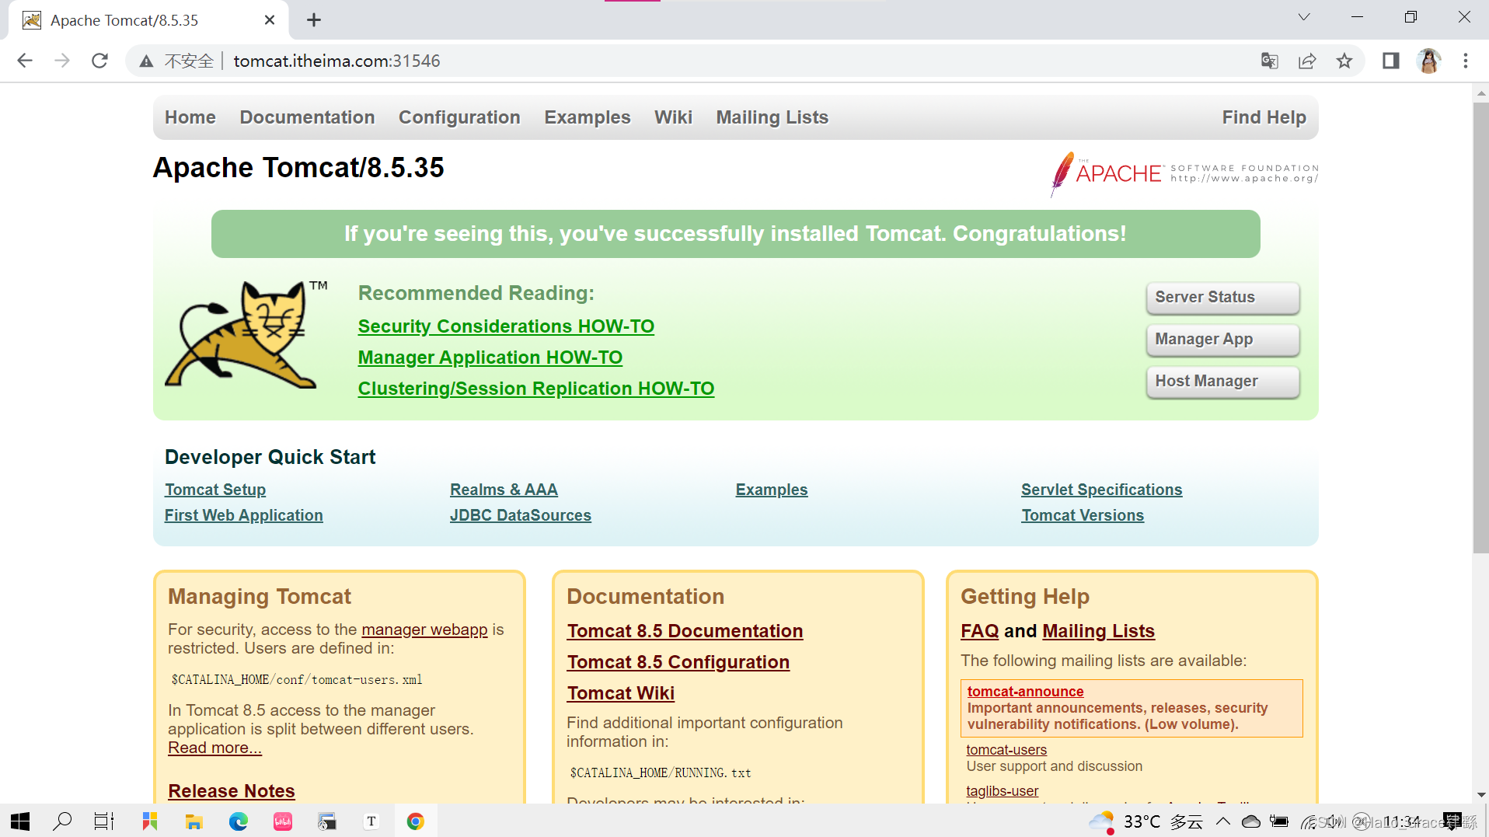Open the Tomcat Versions link
1489x837 pixels.
pos(1083,515)
